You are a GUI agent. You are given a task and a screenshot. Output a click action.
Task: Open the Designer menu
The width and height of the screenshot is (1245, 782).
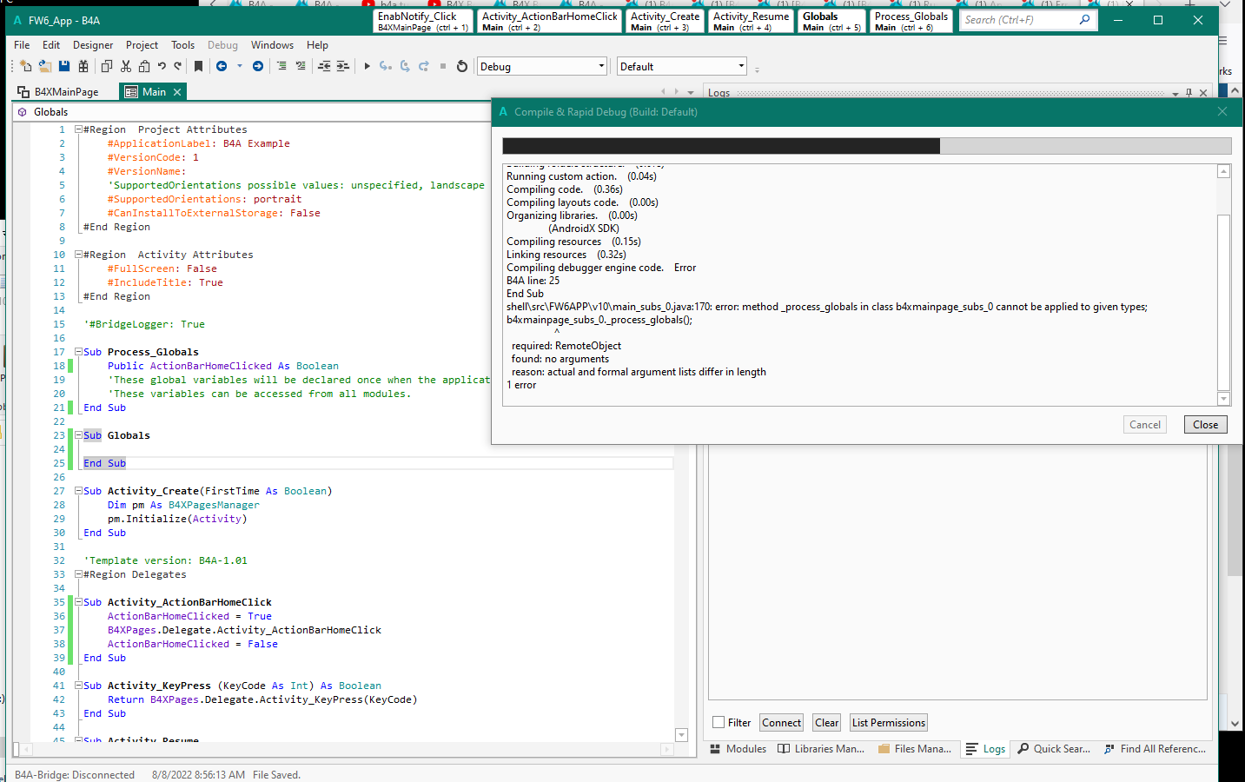tap(92, 45)
